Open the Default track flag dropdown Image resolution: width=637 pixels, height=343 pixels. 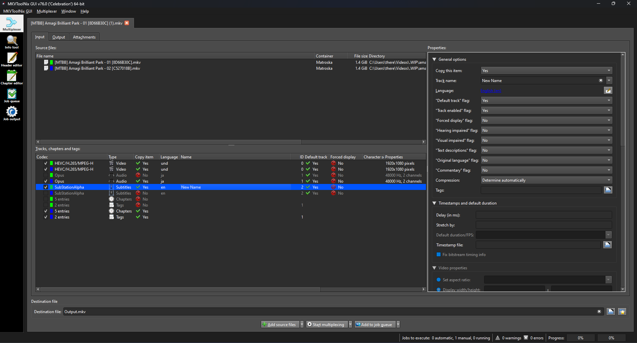pos(546,100)
